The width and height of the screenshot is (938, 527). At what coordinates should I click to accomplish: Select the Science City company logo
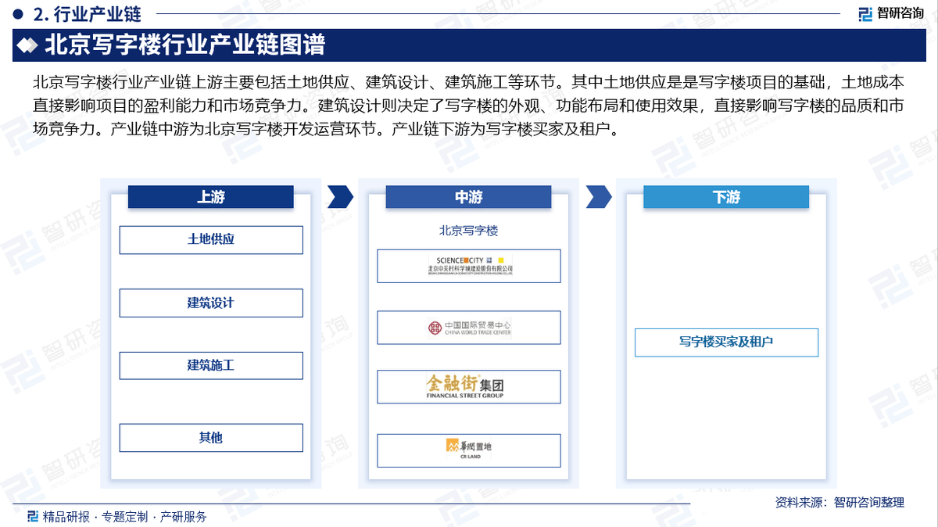pyautogui.click(x=469, y=266)
